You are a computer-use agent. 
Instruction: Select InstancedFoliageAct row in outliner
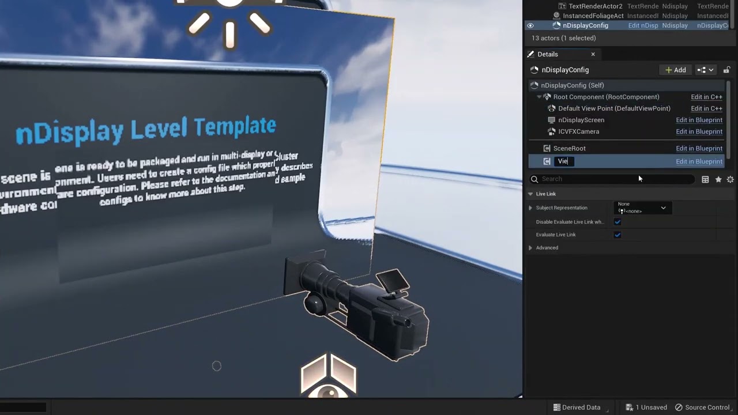tap(593, 16)
